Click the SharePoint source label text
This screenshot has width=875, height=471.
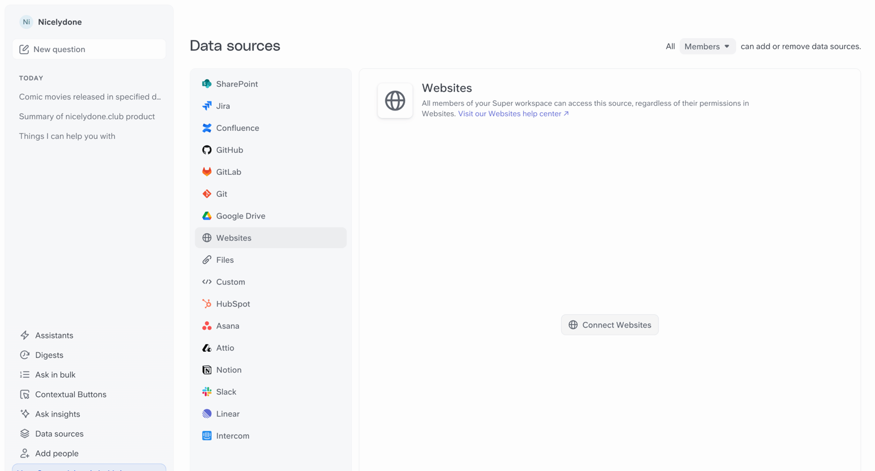[x=237, y=84]
